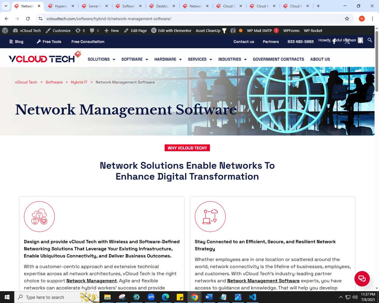
Task: Click the wireless cloud devices circle icon
Action: (x=39, y=217)
